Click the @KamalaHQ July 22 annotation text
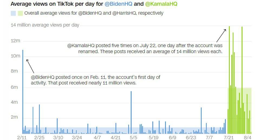This screenshot has width=259, height=140. pos(145,48)
